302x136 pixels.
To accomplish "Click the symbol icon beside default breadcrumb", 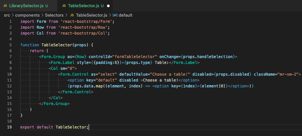I will pyautogui.click(x=115, y=15).
